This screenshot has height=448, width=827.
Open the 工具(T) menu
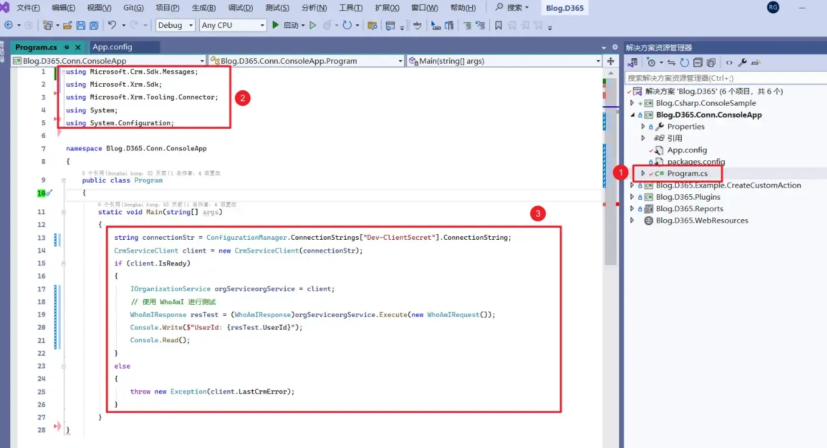coord(351,8)
